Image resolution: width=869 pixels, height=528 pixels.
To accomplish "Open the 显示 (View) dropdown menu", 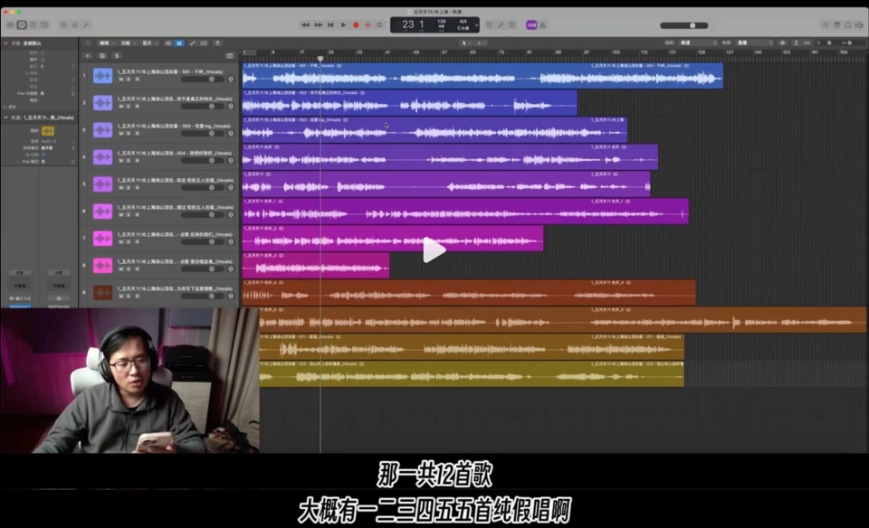I will tap(148, 42).
